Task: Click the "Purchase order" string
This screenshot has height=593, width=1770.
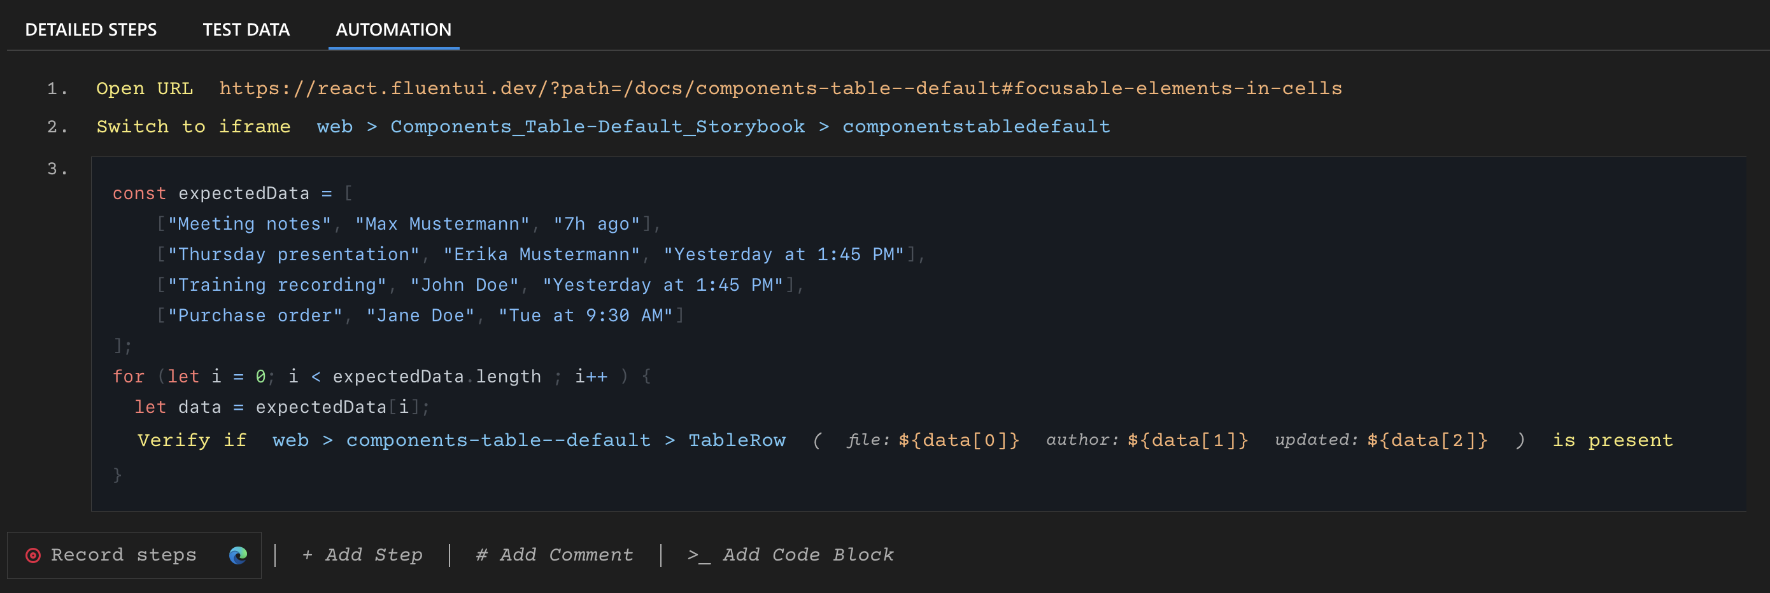Action: (x=255, y=316)
